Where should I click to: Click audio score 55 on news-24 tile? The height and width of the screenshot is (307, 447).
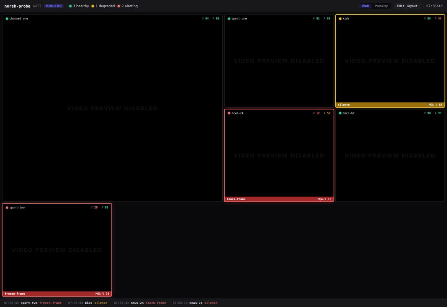coord(329,113)
